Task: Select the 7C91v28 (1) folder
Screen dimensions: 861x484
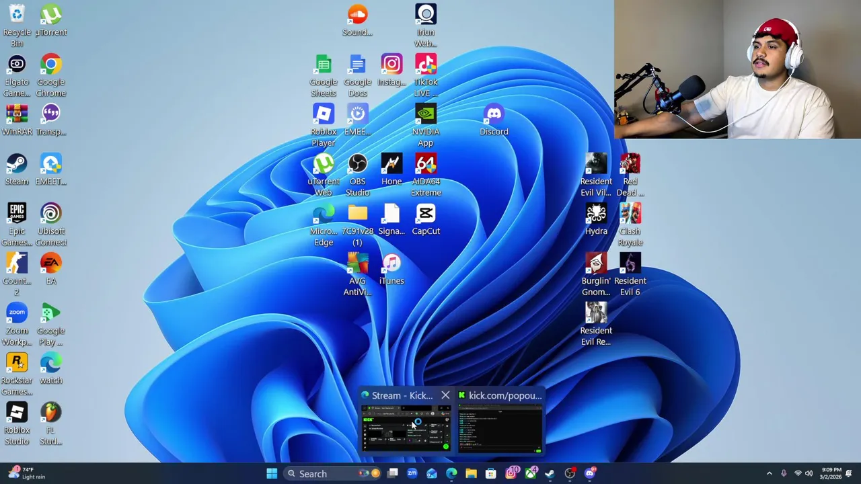Action: tap(357, 225)
